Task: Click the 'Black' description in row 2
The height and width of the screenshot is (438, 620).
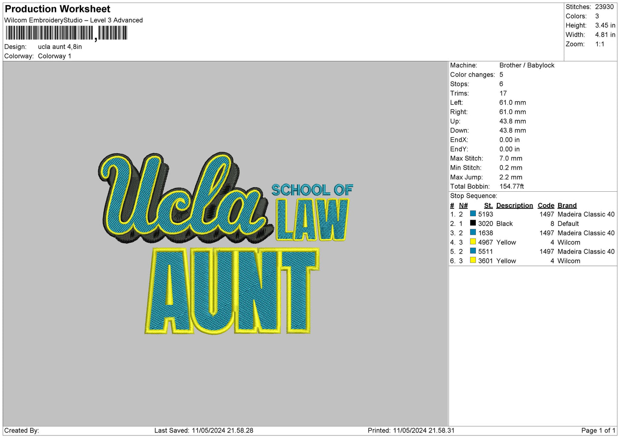Action: tap(504, 224)
